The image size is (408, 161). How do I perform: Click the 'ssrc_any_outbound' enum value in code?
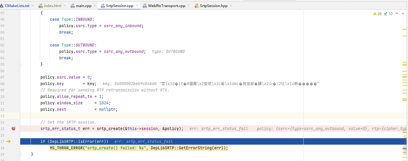(x=124, y=51)
